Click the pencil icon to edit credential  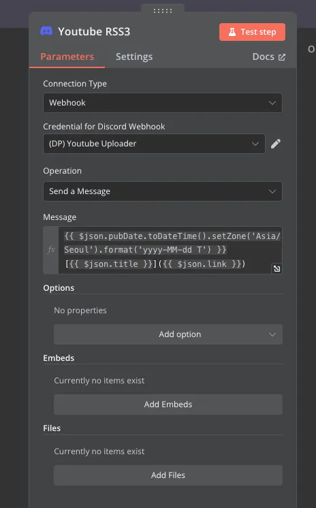[x=276, y=144]
